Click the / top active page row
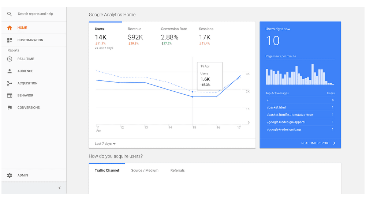Image resolution: width=366 pixels, height=201 pixels. tap(300, 100)
